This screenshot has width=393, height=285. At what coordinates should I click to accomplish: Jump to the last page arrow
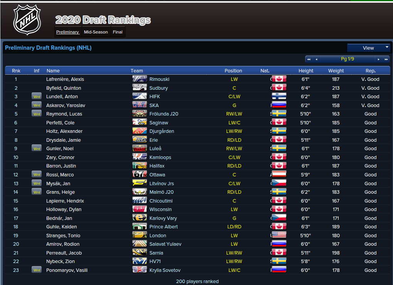(x=386, y=59)
